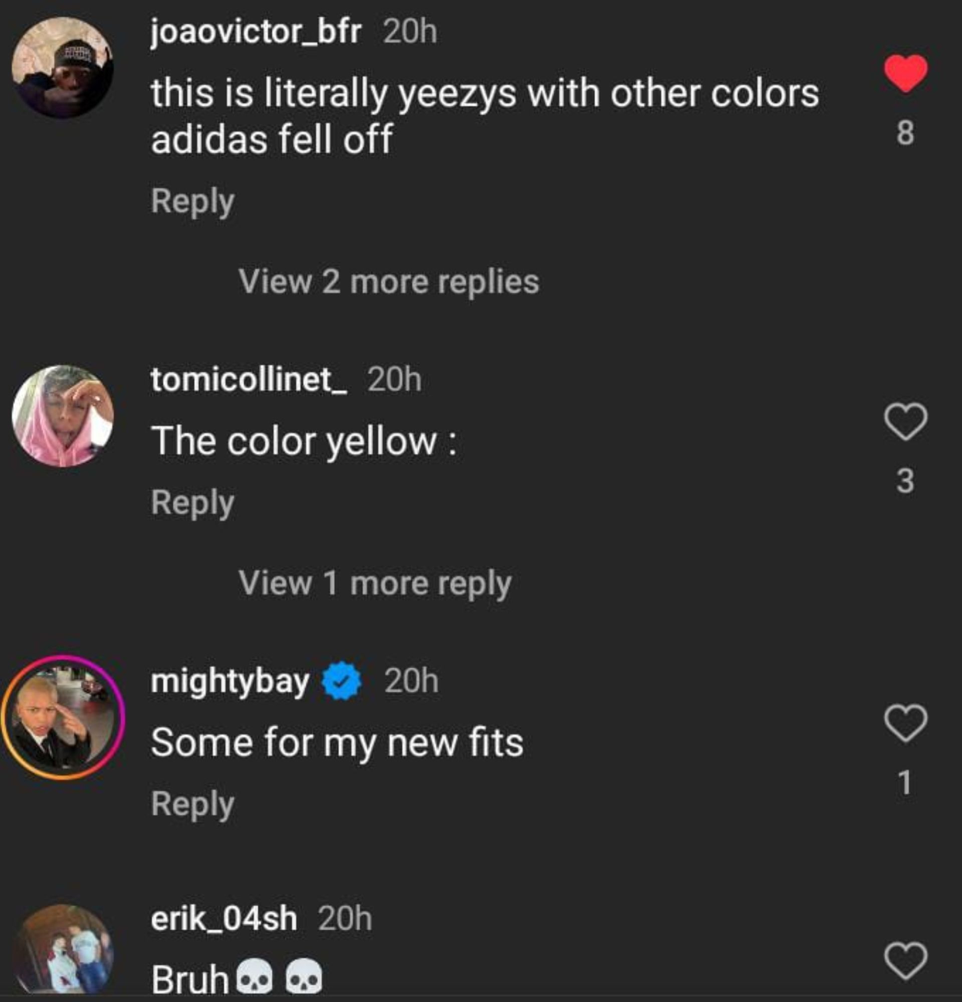Expand 'View 2 more replies' thread
The width and height of the screenshot is (962, 1002).
388,282
